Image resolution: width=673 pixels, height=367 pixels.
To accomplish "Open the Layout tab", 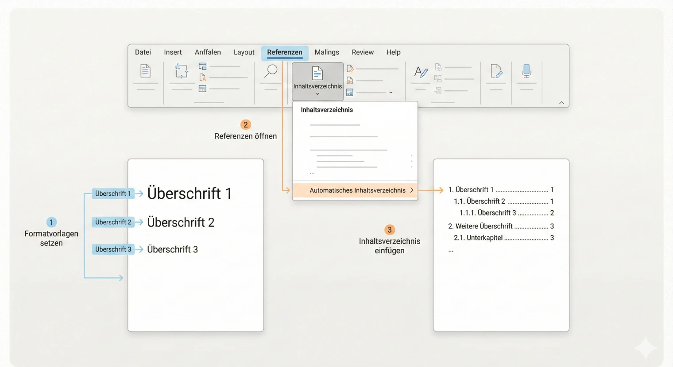I will [244, 52].
